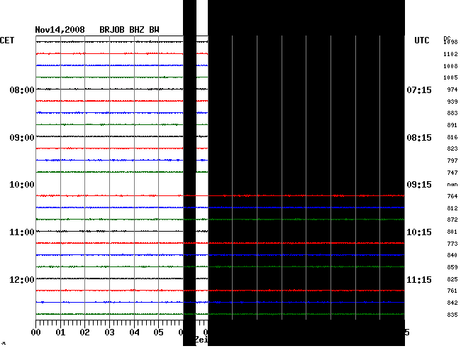Click the DC value 816

point(452,137)
